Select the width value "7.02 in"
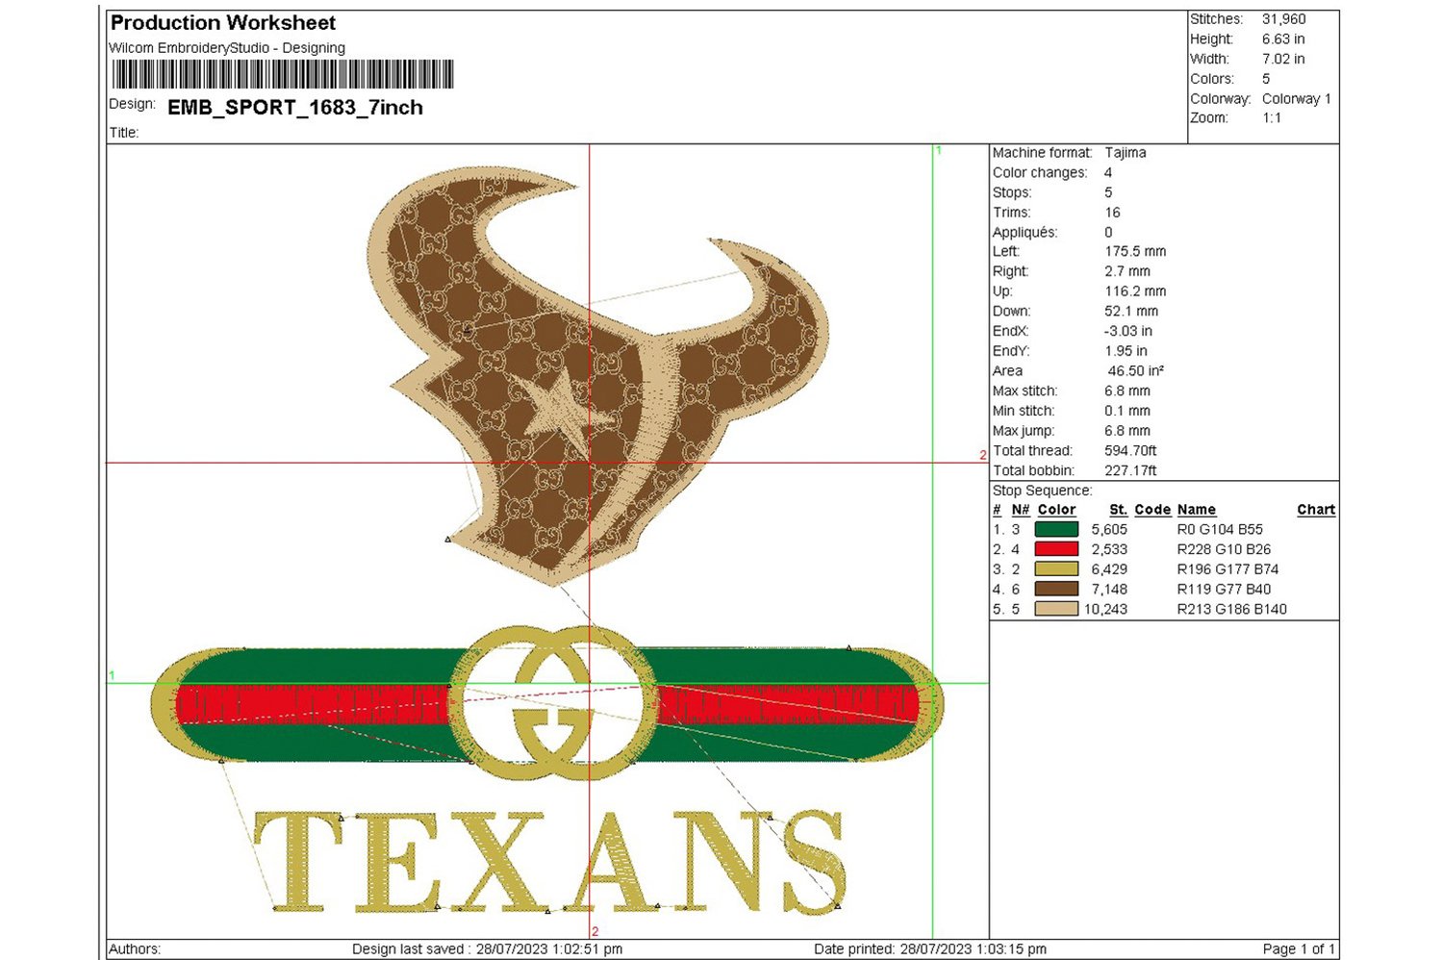 click(x=1283, y=59)
